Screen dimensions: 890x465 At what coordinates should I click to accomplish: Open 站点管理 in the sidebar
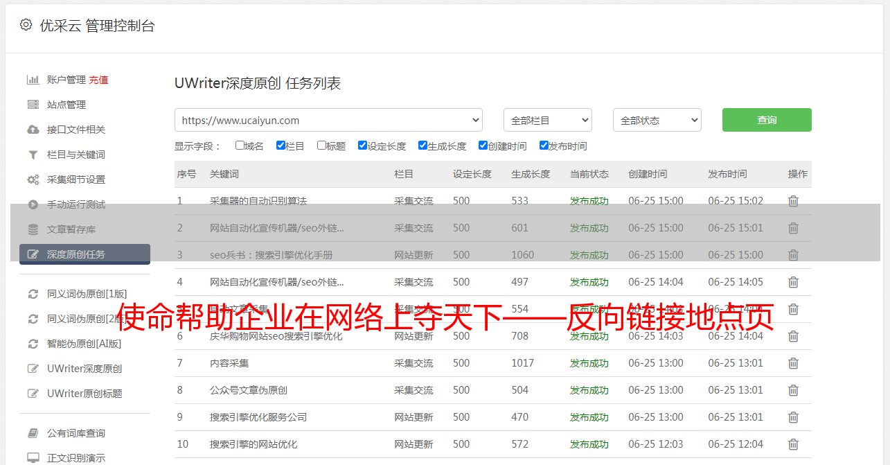coord(66,105)
